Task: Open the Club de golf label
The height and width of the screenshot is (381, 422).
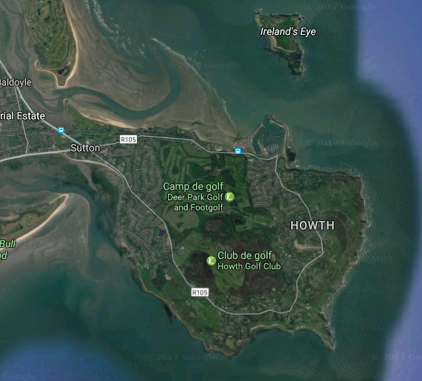Action: click(244, 255)
